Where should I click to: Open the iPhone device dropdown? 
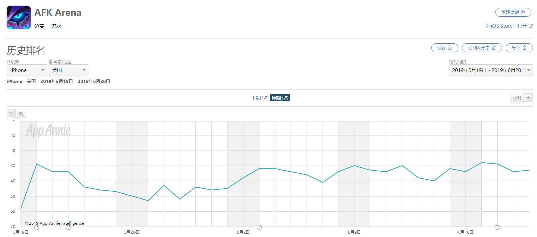pyautogui.click(x=27, y=70)
